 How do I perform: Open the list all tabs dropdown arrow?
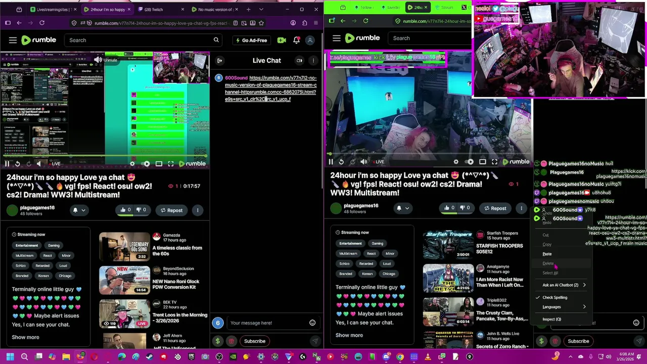click(261, 9)
